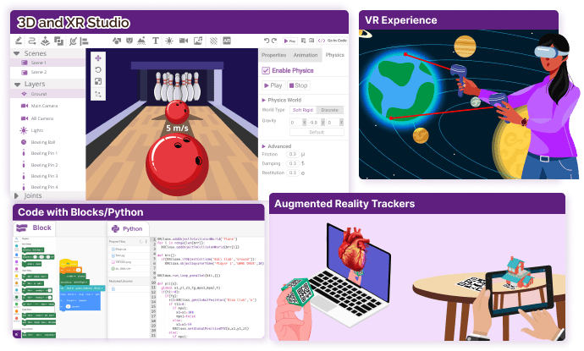The image size is (584, 351).
Task: Select the Bowling Ball layer
Action: click(x=44, y=143)
